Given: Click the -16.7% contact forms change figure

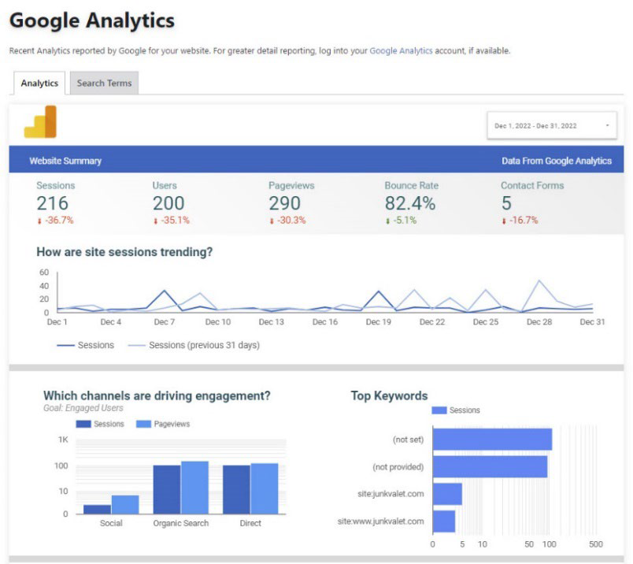Looking at the screenshot, I should coord(524,221).
